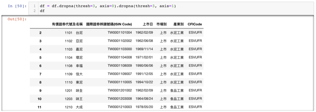Click 水泥工業 in row 1104 環泥
This screenshot has width=316, height=112.
pyautogui.click(x=177, y=57)
